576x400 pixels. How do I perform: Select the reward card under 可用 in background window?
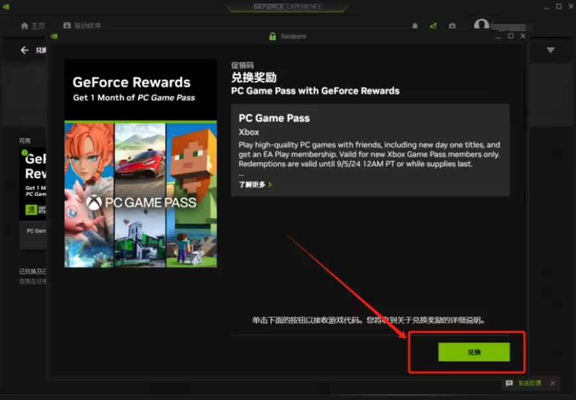(33, 198)
